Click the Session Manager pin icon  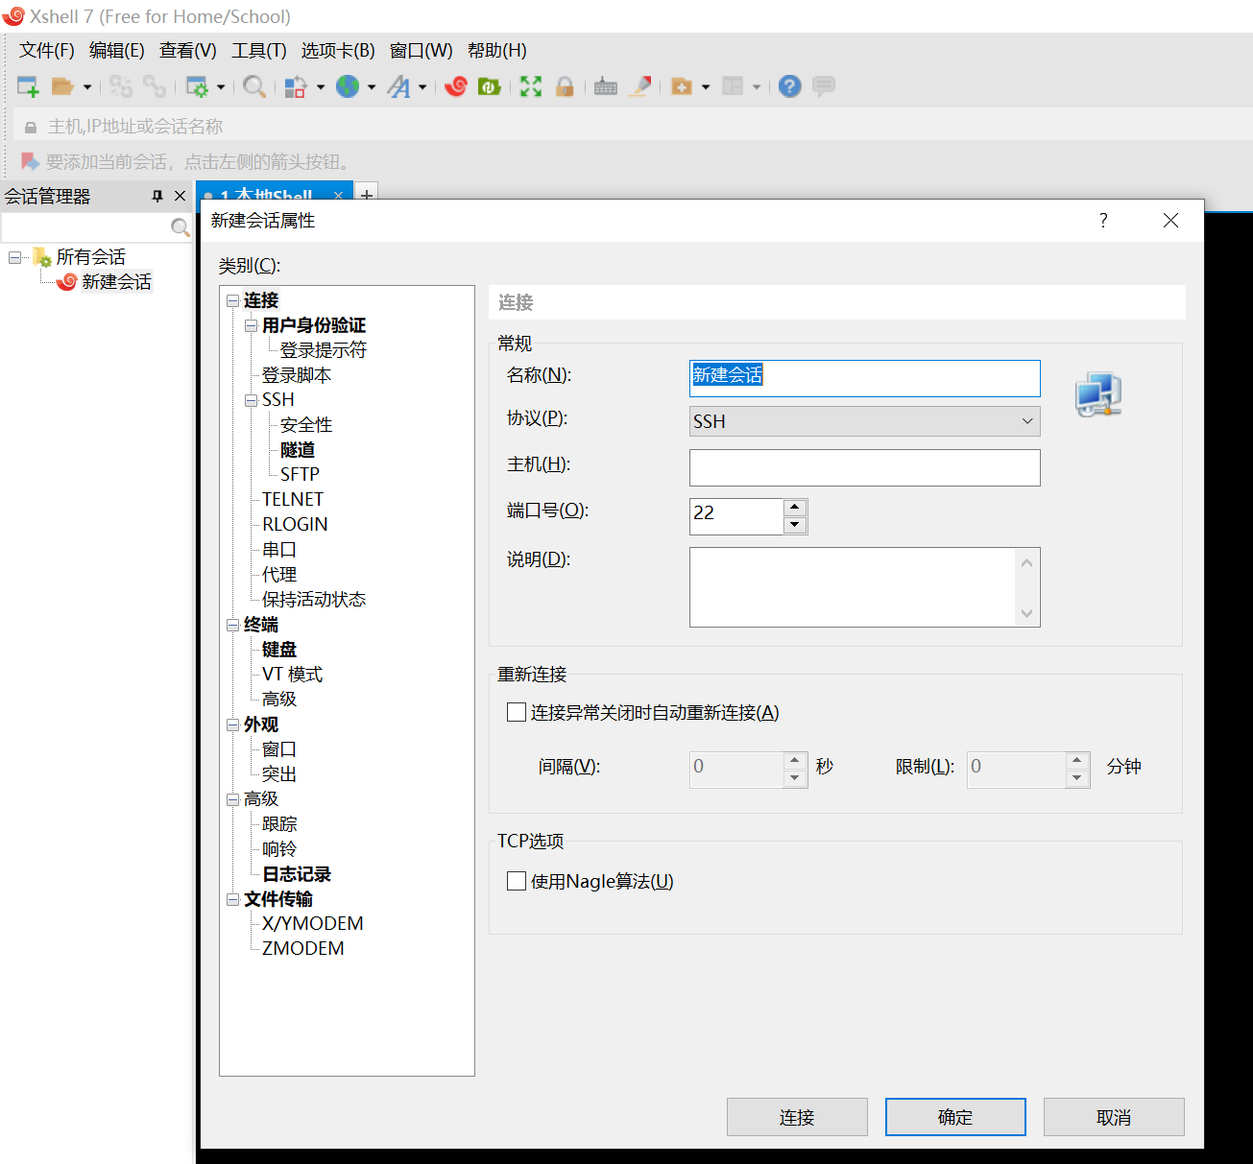coord(157,196)
